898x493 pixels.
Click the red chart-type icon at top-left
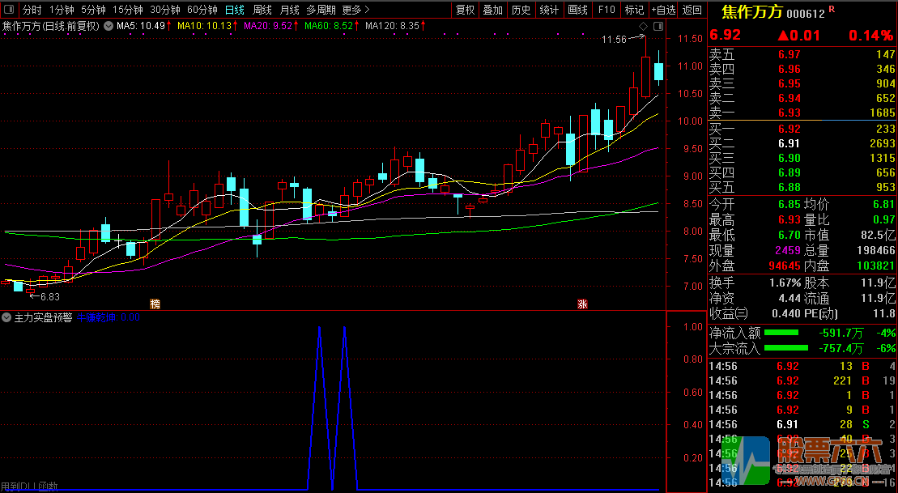point(9,10)
